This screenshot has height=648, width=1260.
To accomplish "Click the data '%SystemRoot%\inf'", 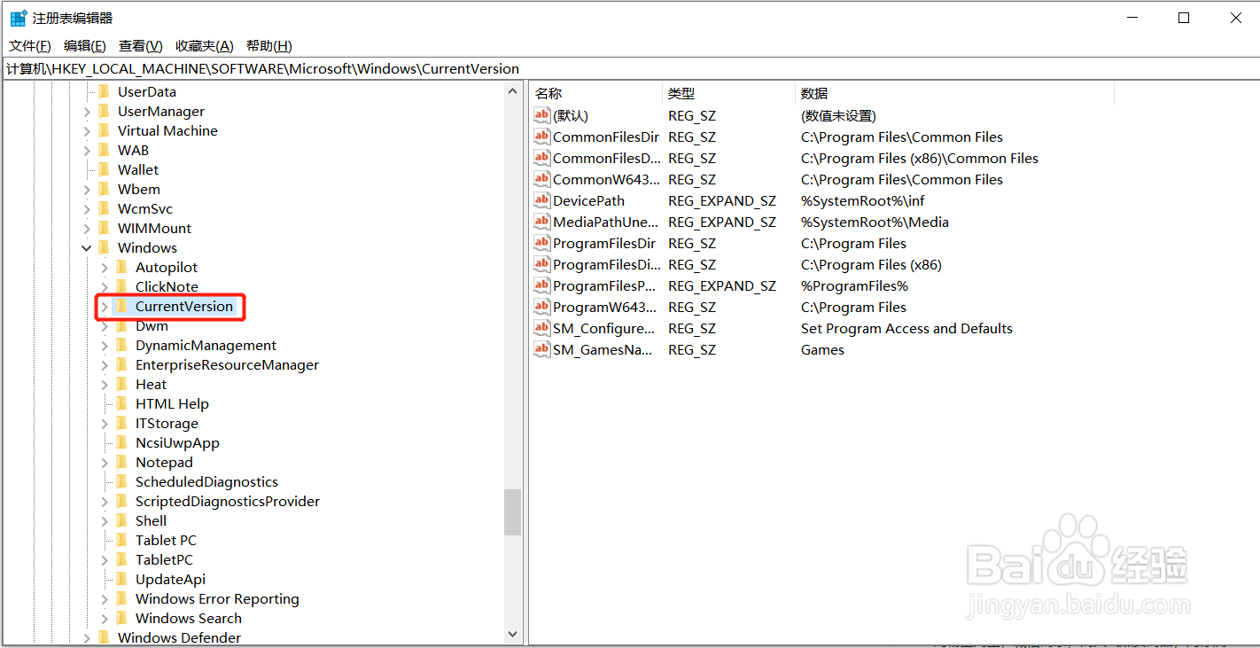I will point(863,200).
